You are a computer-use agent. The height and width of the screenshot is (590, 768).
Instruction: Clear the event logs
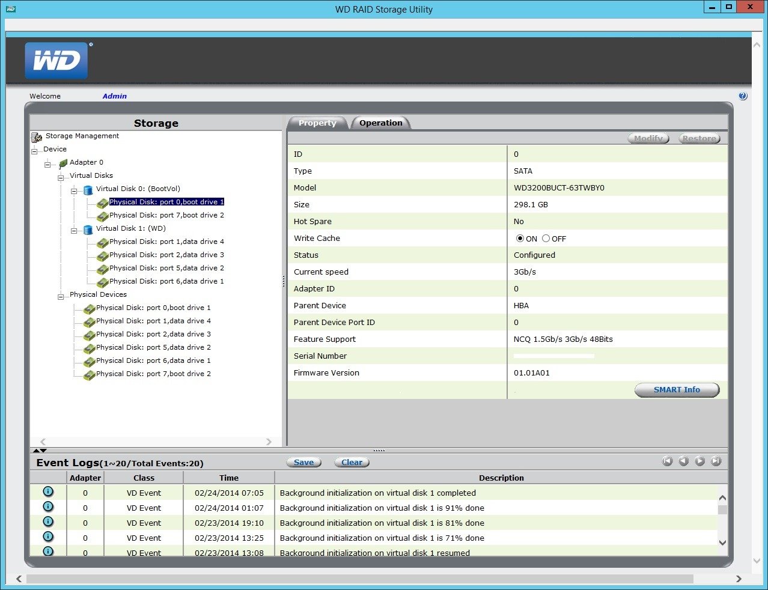tap(352, 462)
